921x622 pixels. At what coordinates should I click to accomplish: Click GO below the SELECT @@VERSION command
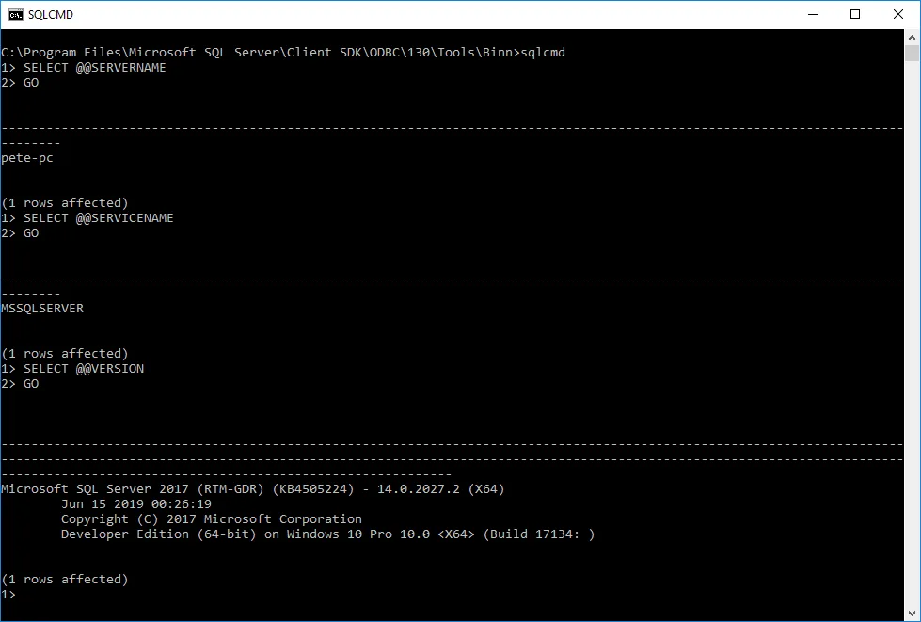(x=31, y=384)
